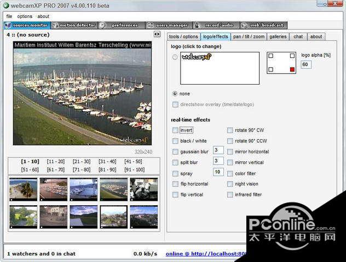Select the bottom-row green river thumbnail
The height and width of the screenshot is (262, 346).
point(24,217)
